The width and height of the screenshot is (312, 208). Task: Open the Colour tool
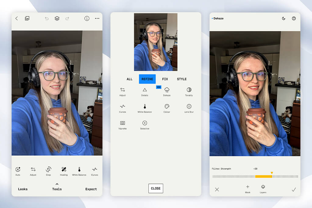coord(167,109)
